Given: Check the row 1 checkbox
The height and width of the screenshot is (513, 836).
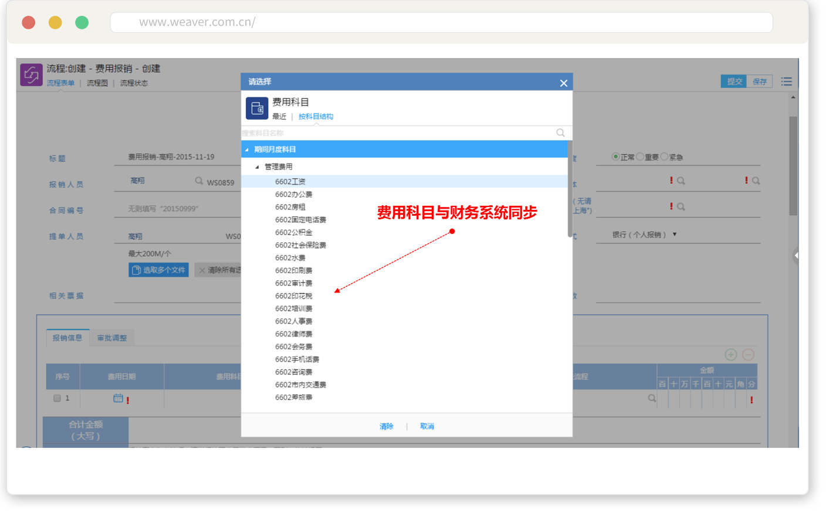Looking at the screenshot, I should point(57,398).
